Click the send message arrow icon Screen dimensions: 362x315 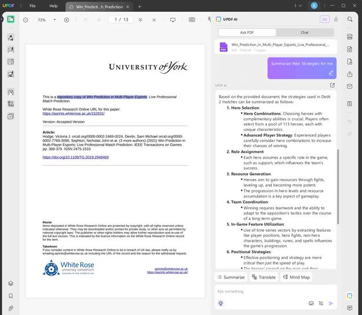[331, 303]
